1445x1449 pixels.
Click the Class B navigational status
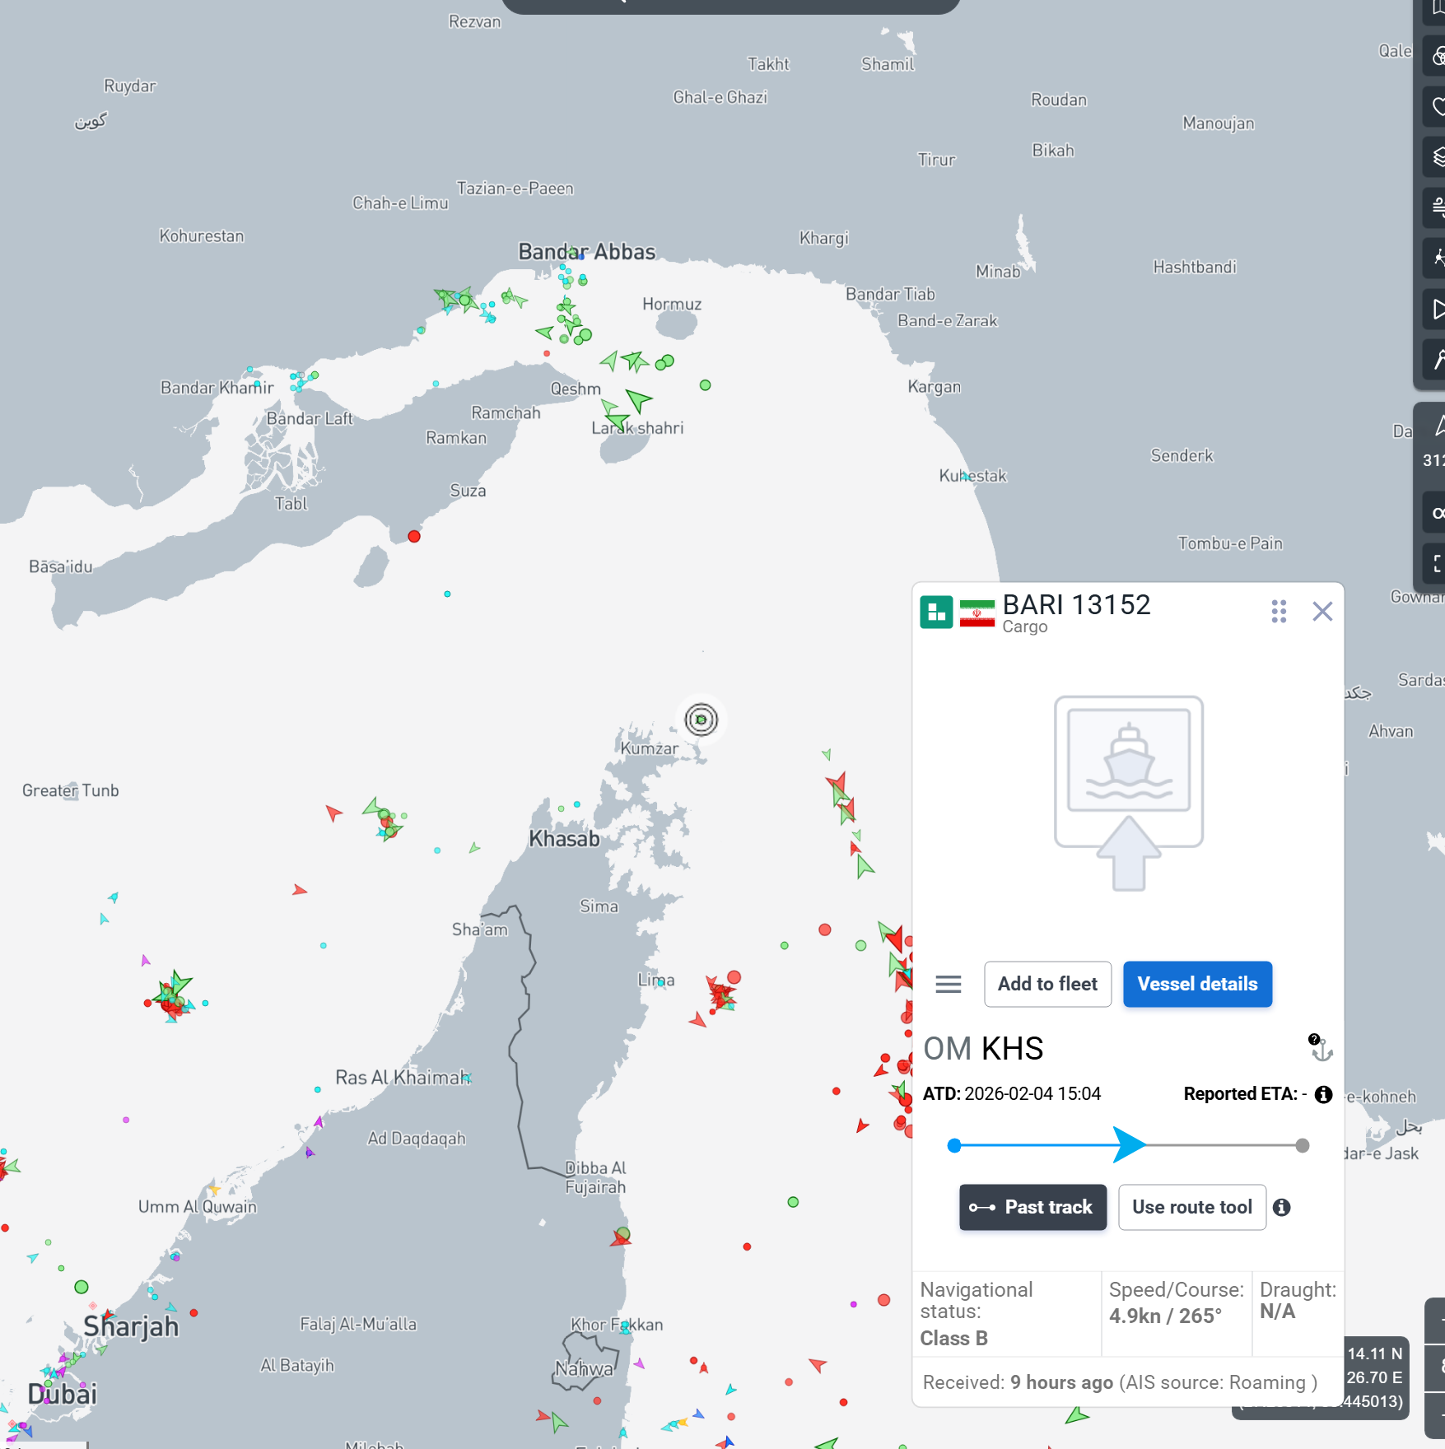(x=953, y=1339)
